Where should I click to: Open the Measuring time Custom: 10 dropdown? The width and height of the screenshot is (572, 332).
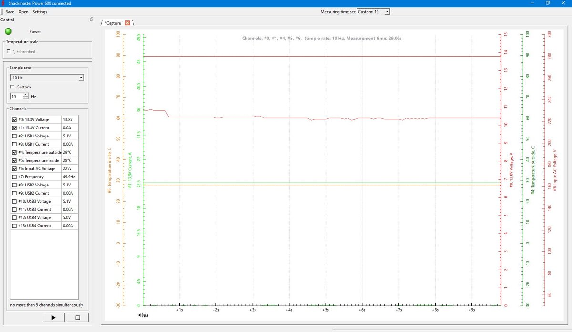pyautogui.click(x=373, y=12)
